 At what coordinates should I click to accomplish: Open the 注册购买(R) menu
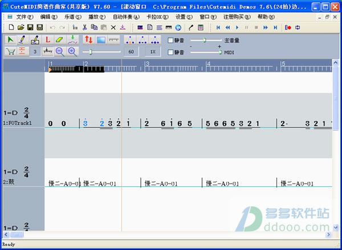click(237, 16)
